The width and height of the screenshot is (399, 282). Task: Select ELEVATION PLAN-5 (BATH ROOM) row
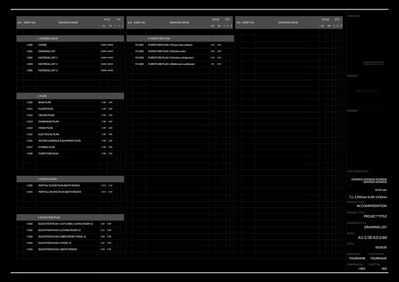pos(70,249)
